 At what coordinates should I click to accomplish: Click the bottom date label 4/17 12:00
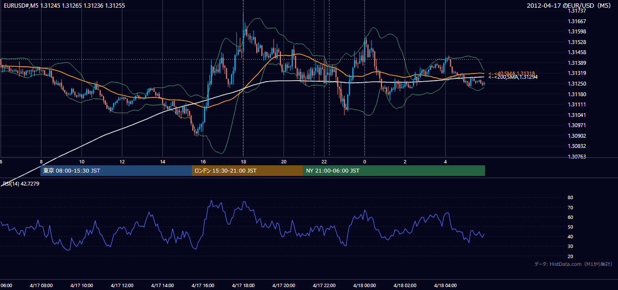121,285
